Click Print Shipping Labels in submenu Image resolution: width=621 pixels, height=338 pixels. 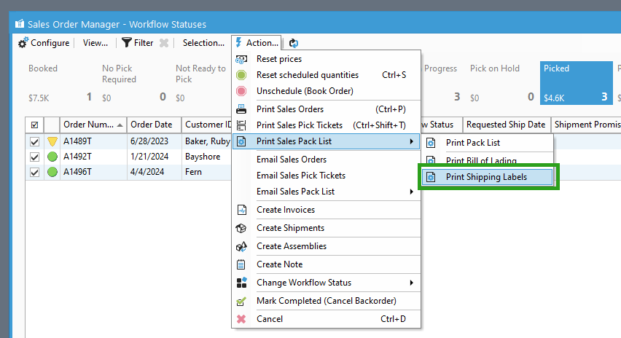(486, 177)
